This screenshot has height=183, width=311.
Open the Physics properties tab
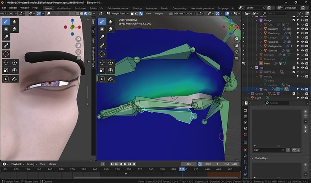click(x=246, y=168)
